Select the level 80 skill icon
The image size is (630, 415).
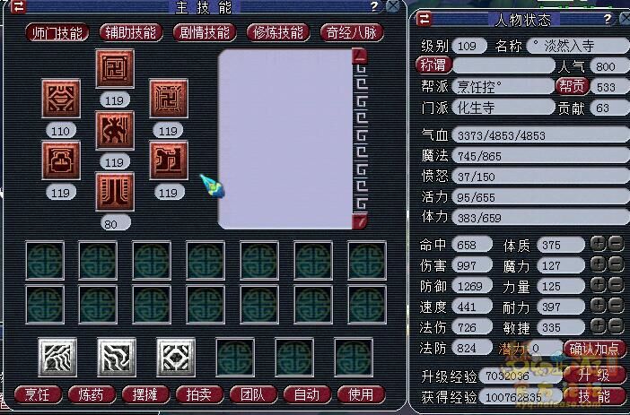[115, 192]
